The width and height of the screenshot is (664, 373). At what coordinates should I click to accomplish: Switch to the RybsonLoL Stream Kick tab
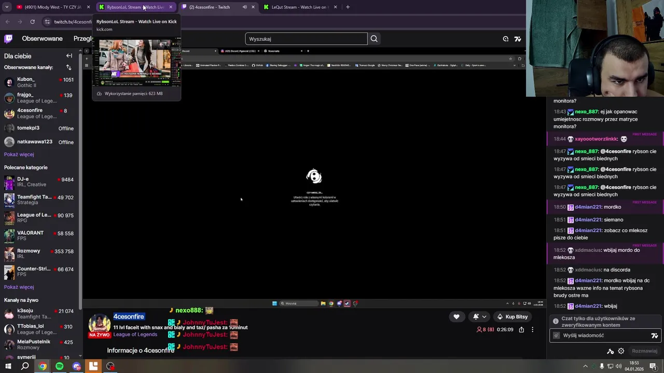135,7
